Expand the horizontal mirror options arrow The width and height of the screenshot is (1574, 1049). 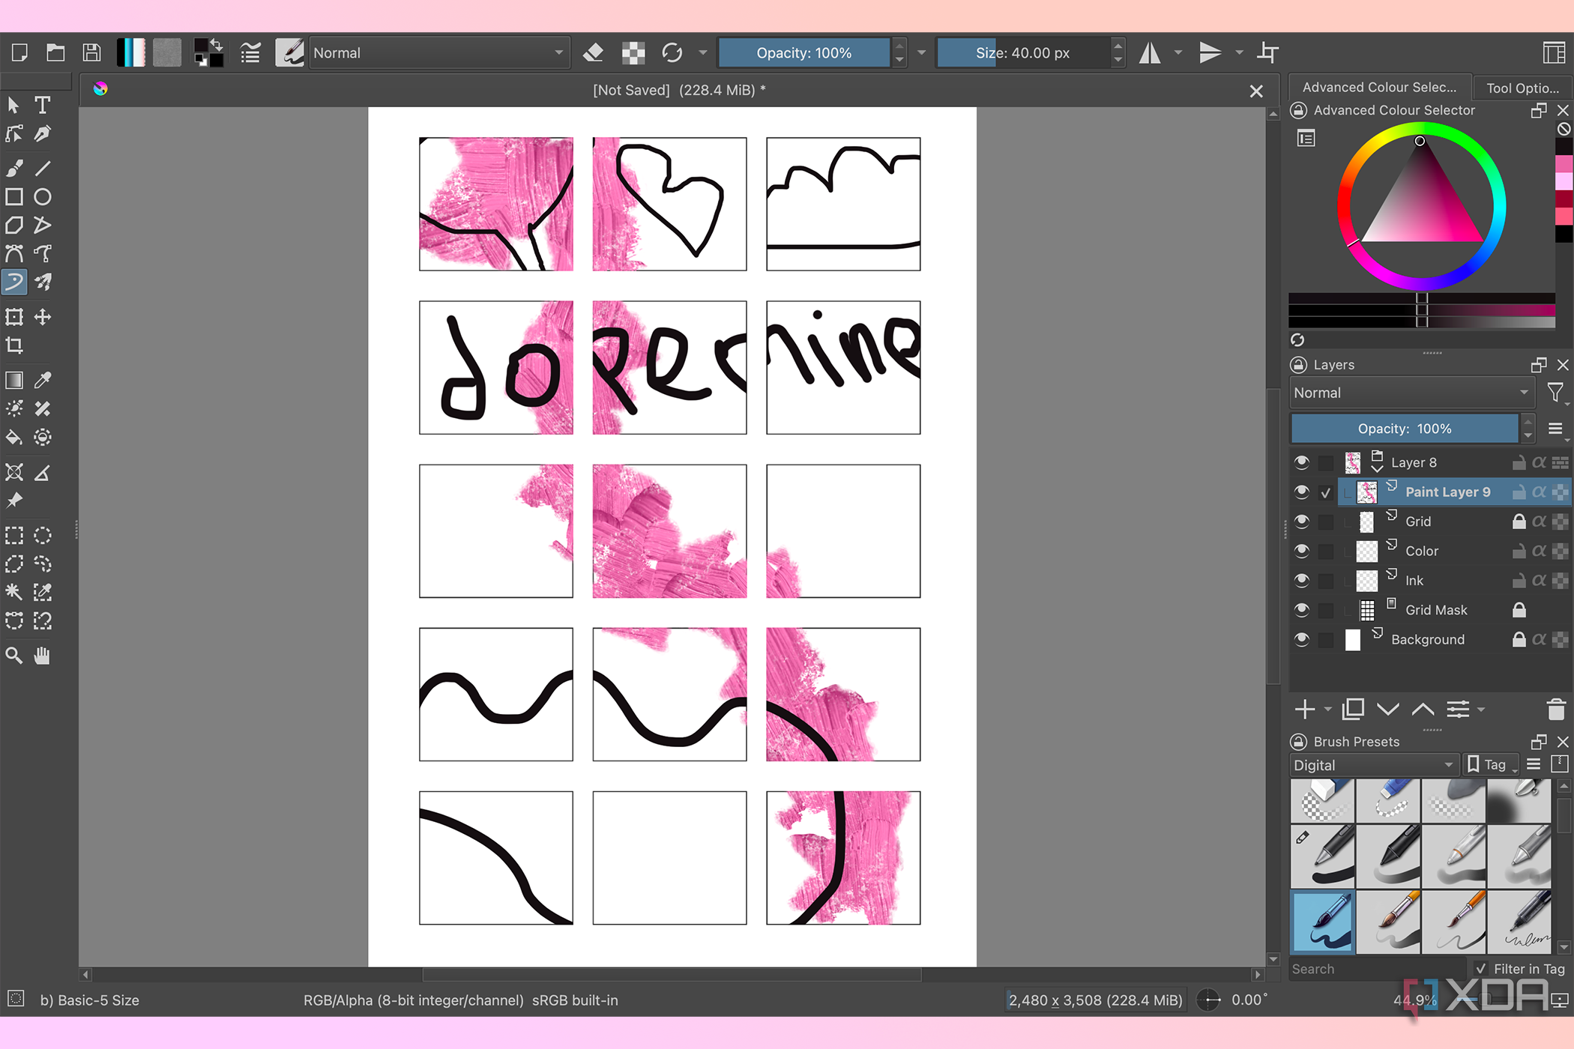tap(1178, 52)
